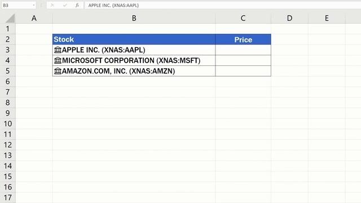This screenshot has height=203, width=361.
Task: Select column C header
Action: tap(243, 18)
